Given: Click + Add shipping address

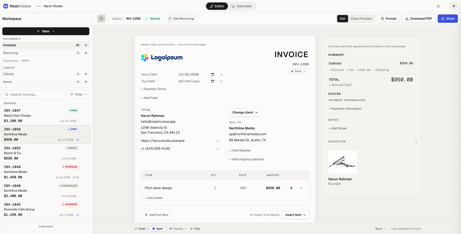Looking at the screenshot, I should point(246,159).
